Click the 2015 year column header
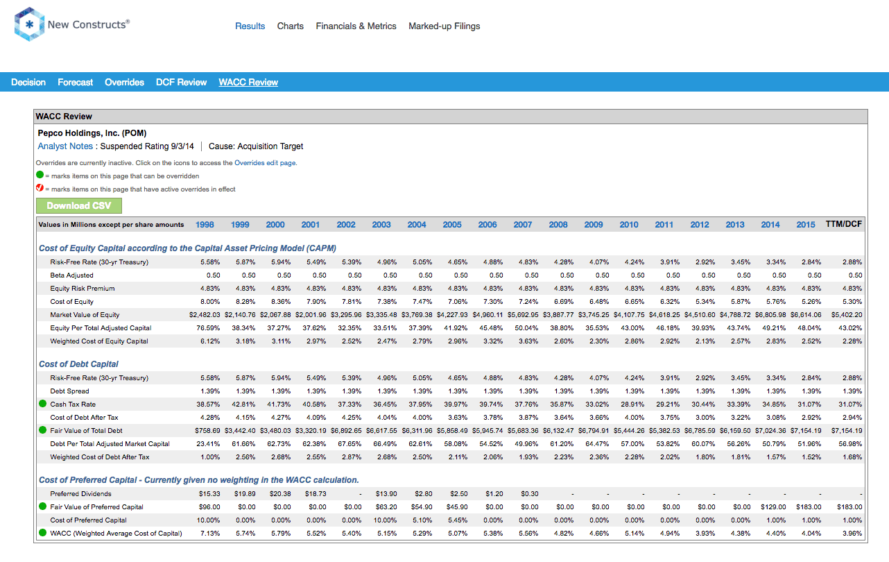Viewport: 889px width, 562px height. (x=806, y=225)
